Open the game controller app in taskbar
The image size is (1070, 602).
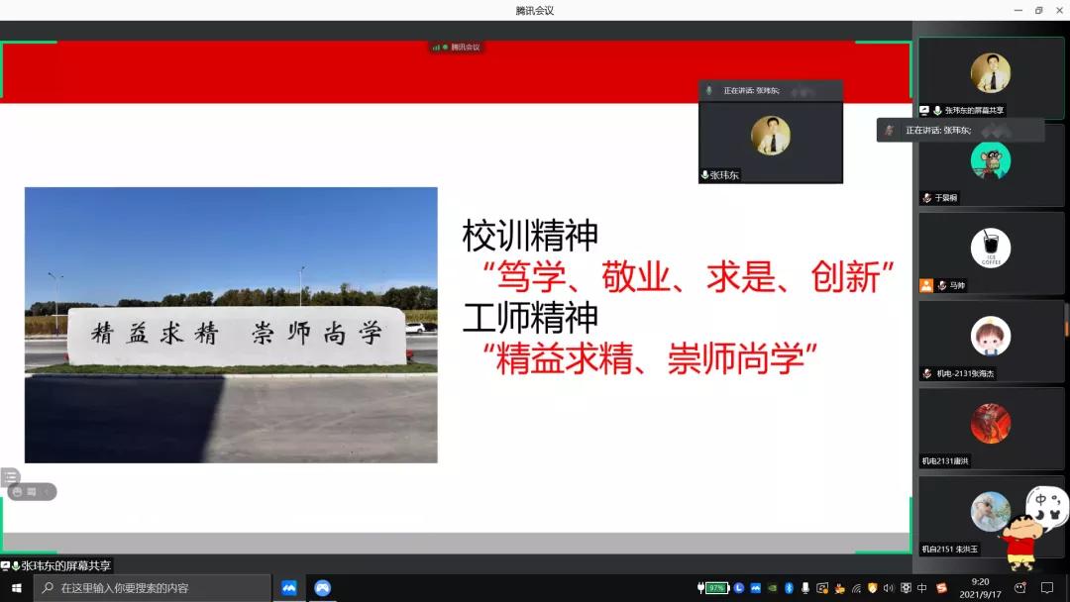[x=322, y=587]
